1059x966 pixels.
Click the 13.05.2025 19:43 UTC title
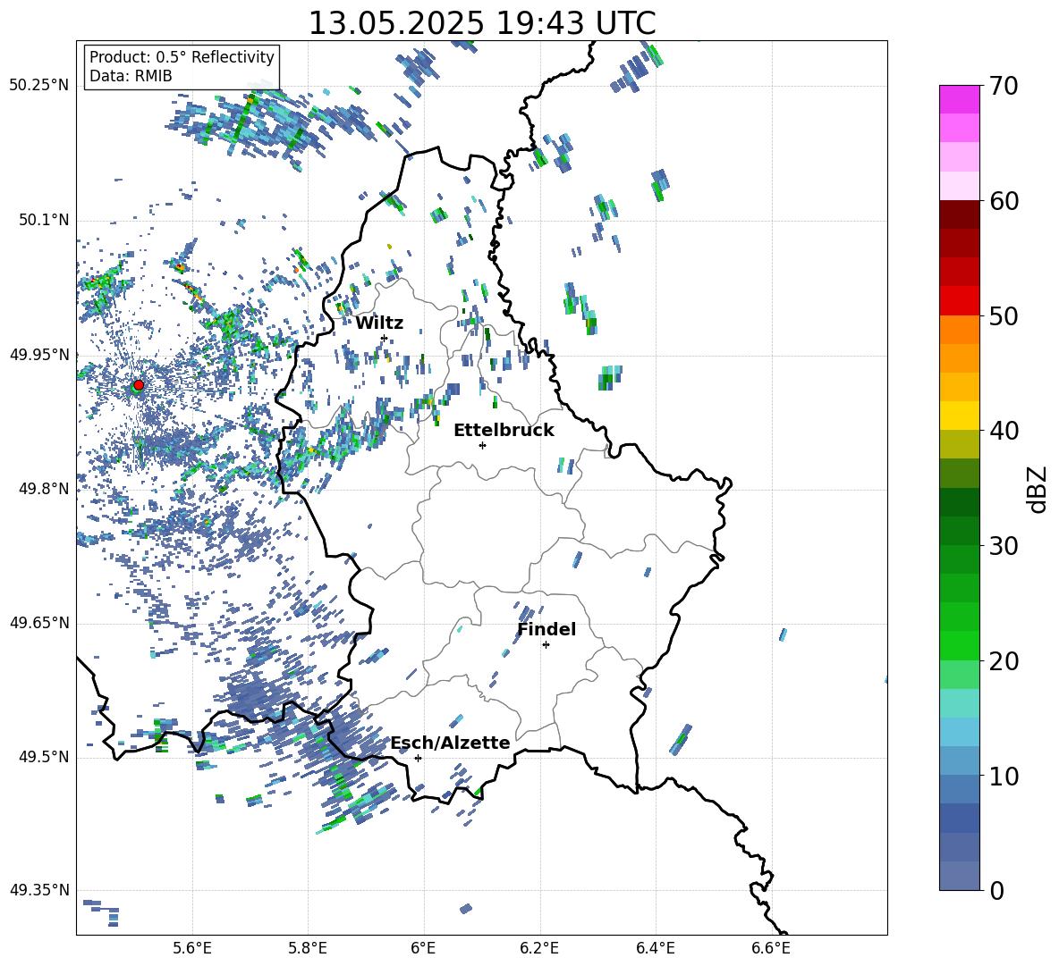tap(482, 23)
